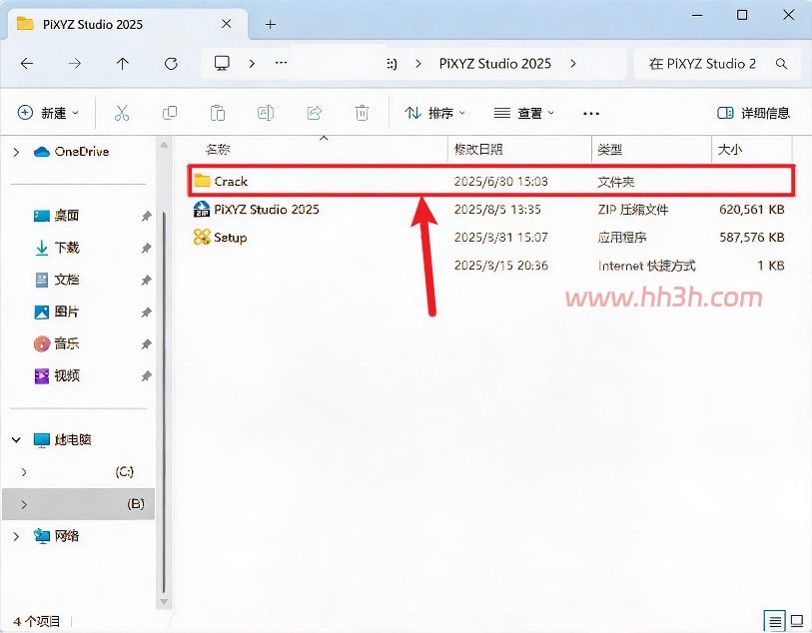812x633 pixels.
Task: Minimize the File Explorer window
Action: pyautogui.click(x=697, y=16)
